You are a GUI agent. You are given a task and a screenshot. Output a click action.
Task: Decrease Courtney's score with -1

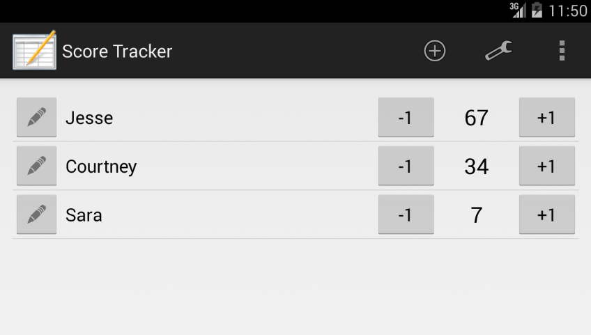(406, 166)
